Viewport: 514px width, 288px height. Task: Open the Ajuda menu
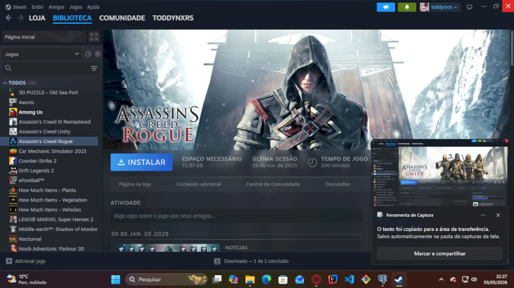point(93,7)
